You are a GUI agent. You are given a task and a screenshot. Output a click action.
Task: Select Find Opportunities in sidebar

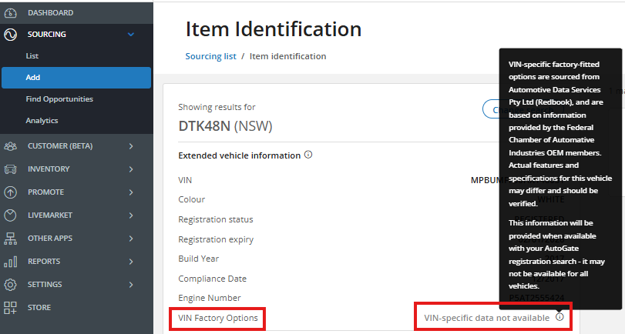[x=59, y=99]
